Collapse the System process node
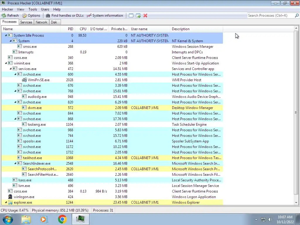 [11, 41]
